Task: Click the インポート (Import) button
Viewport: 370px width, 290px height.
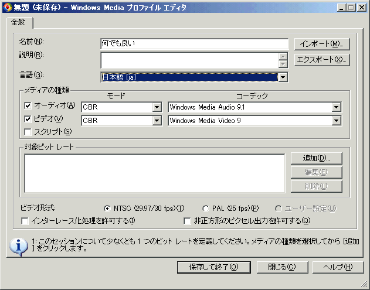Action: click(x=321, y=44)
